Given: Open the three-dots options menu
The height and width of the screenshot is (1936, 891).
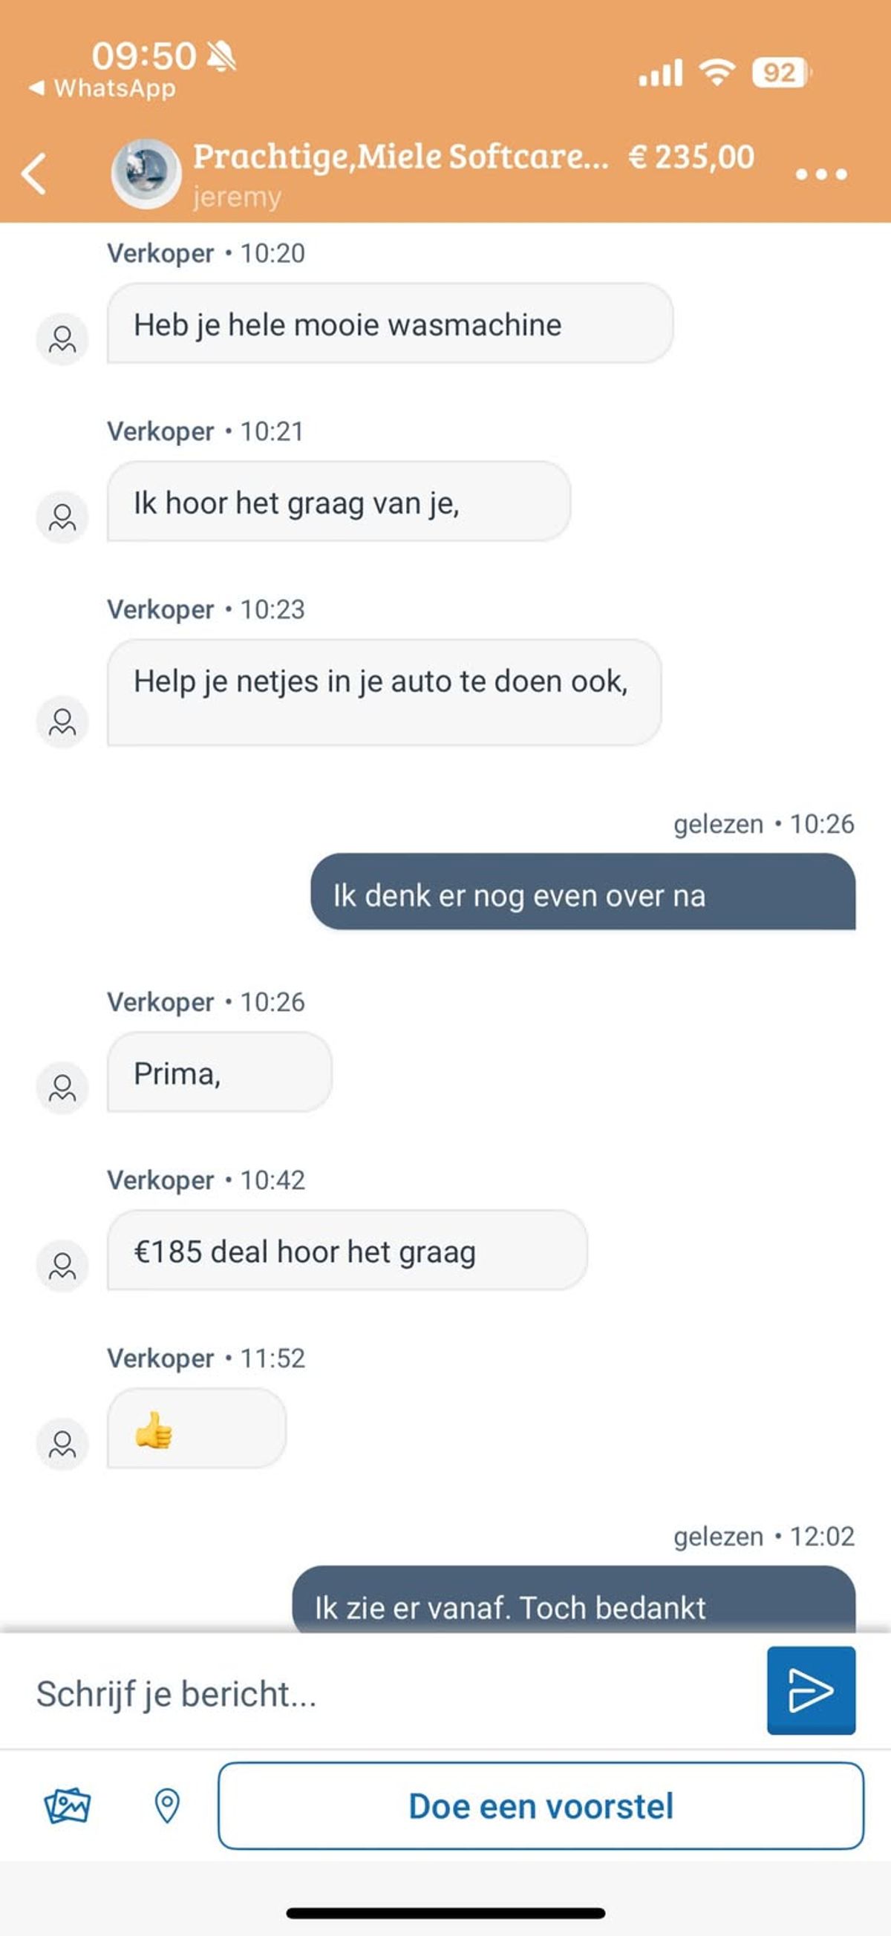Looking at the screenshot, I should click(x=821, y=174).
